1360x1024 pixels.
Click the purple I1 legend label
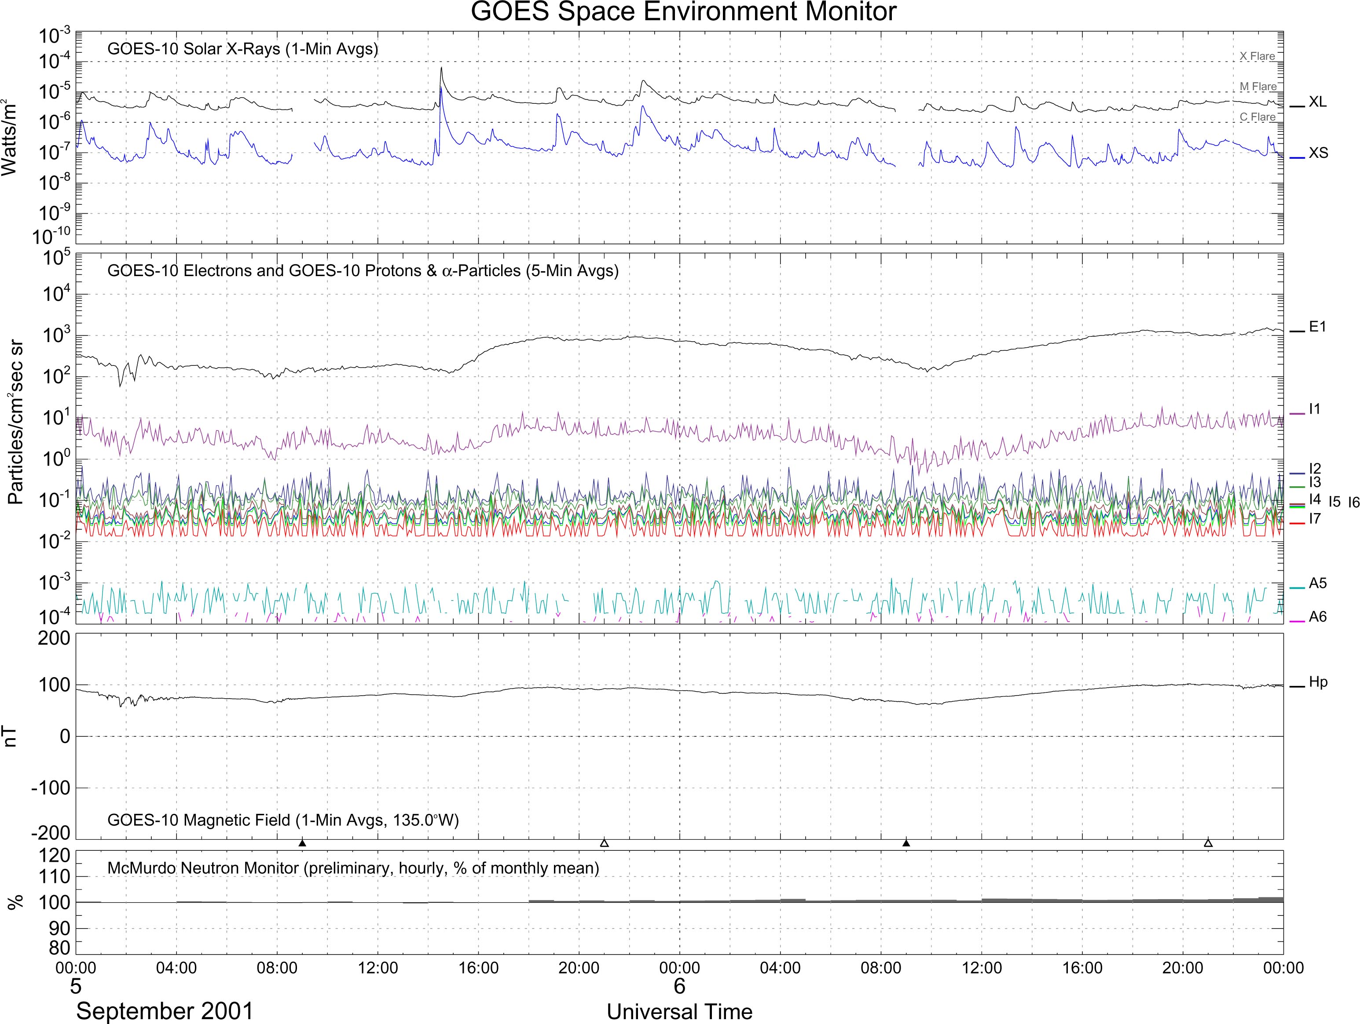coord(1315,409)
